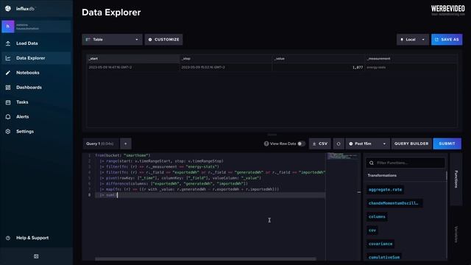
Task: Go to Dashboards page
Action: pos(36,88)
